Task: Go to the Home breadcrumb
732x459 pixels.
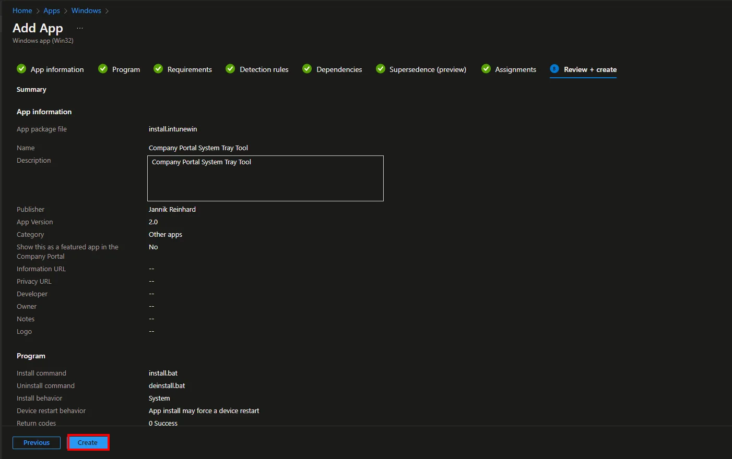Action: click(22, 10)
